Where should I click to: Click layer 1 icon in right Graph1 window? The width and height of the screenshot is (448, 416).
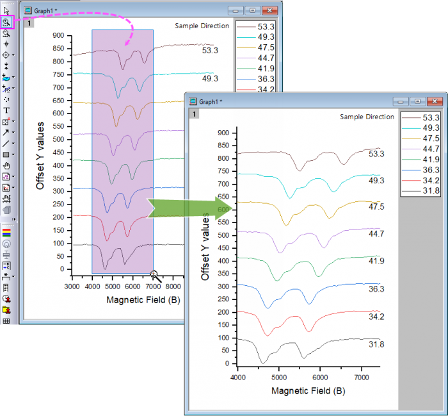tap(194, 113)
